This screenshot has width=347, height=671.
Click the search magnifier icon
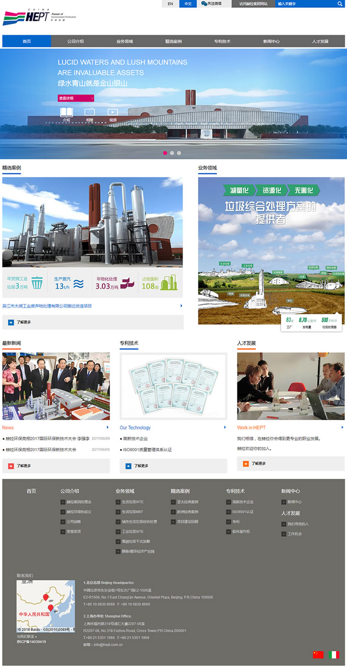340,4
